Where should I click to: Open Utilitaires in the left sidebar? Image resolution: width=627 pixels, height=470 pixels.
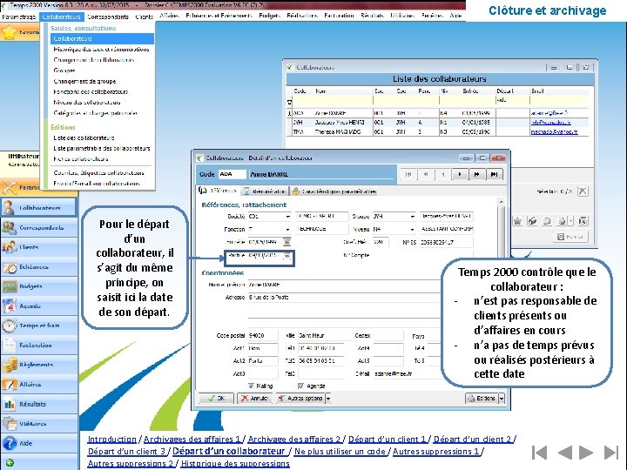pyautogui.click(x=39, y=424)
